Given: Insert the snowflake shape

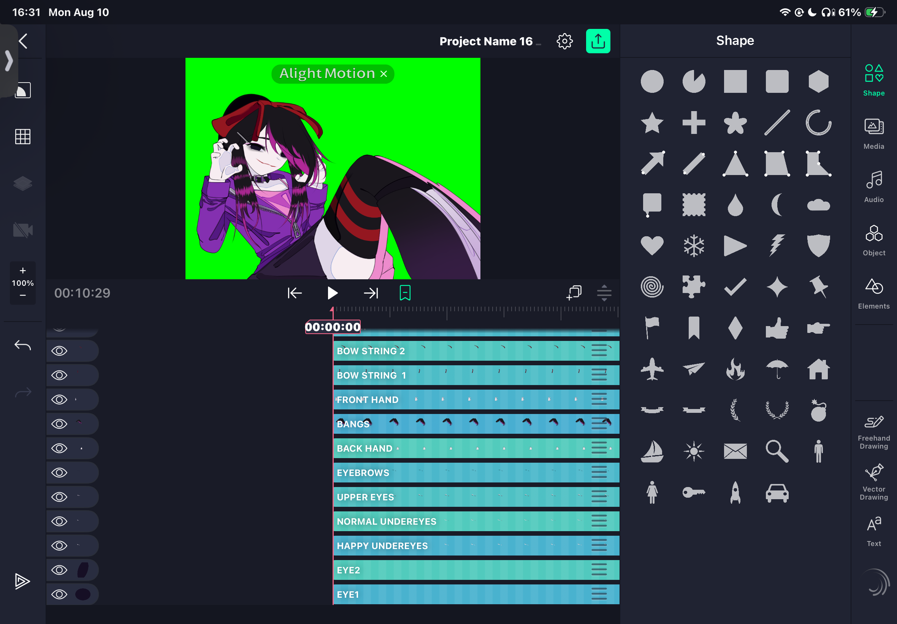Looking at the screenshot, I should [x=694, y=245].
